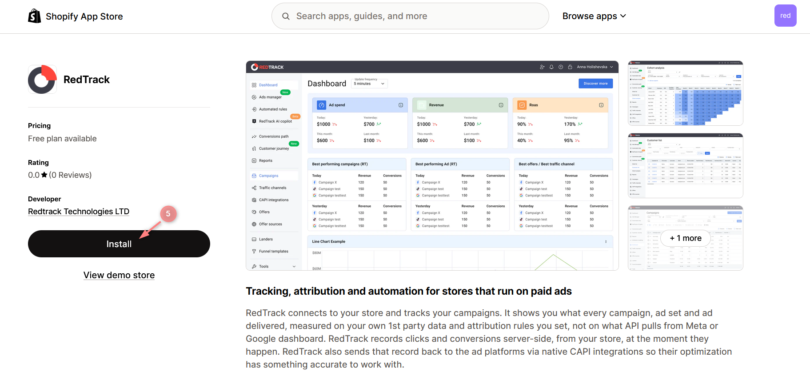Click the Traffic channels icon in the preview sidebar
The width and height of the screenshot is (810, 376).
point(254,188)
